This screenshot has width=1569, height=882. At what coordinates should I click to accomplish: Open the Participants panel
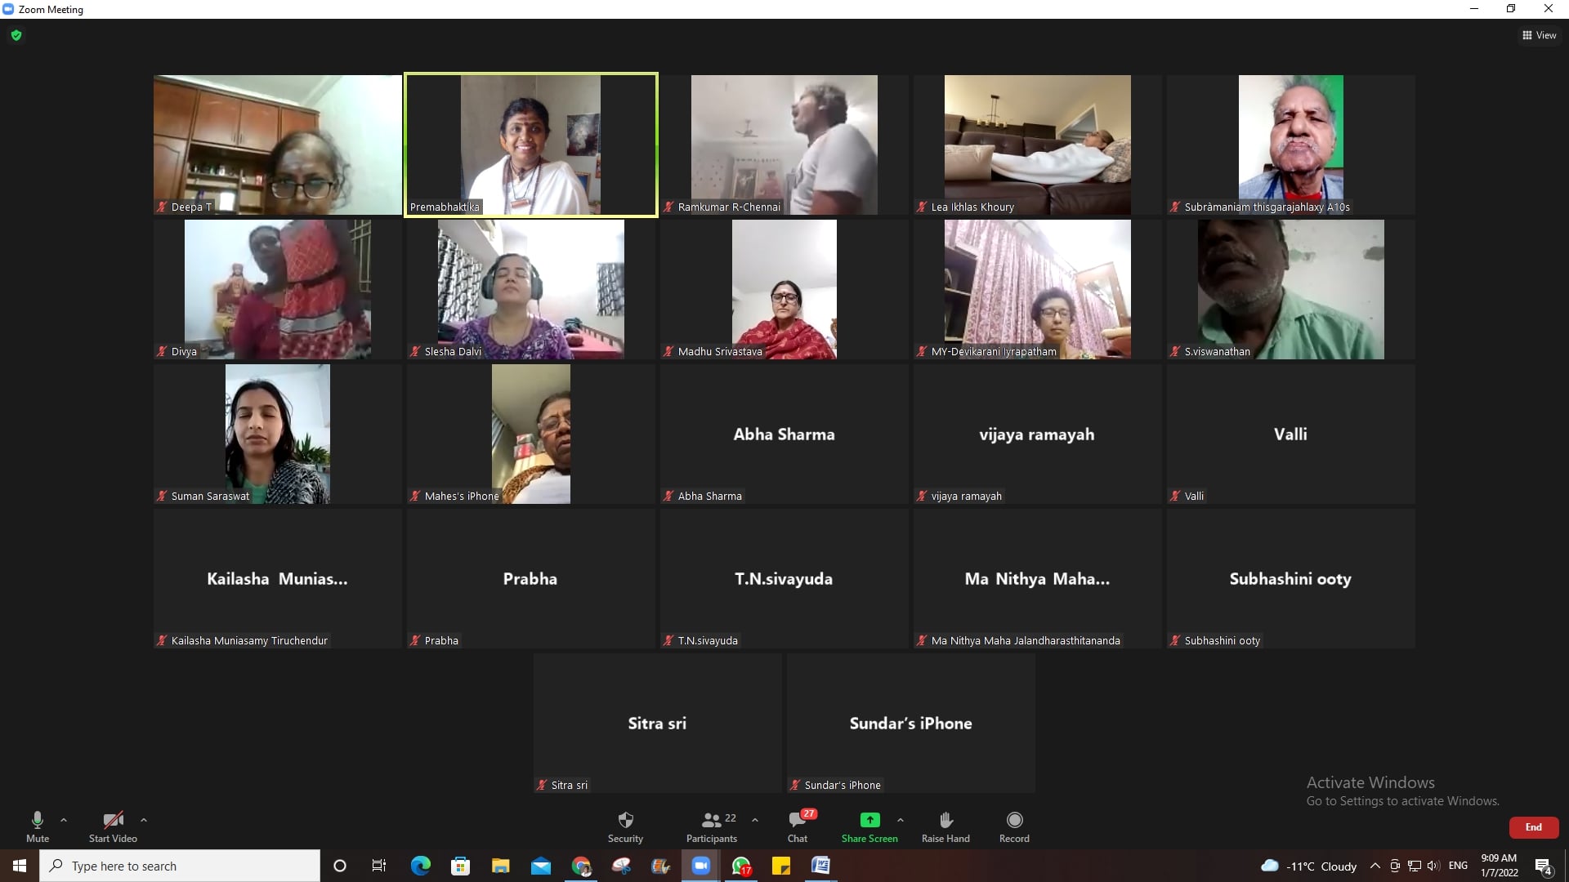tap(711, 826)
